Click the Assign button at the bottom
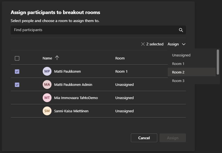222x153 pixels. click(173, 138)
